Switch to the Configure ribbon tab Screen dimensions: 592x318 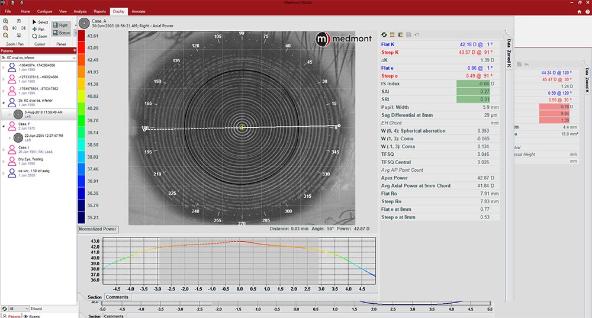click(x=44, y=11)
